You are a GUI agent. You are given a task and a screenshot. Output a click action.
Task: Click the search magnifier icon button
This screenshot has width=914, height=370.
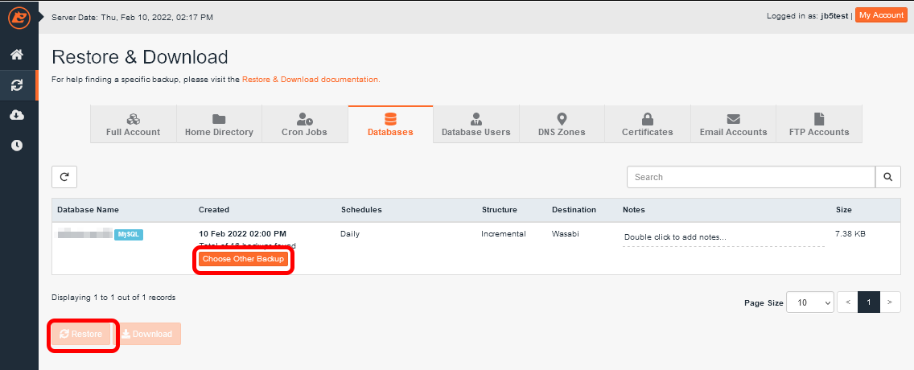click(888, 177)
